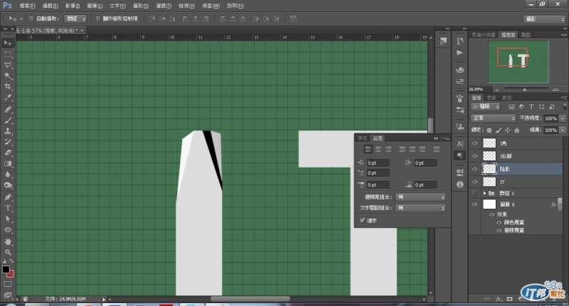Toggle visibility of the IT layer
This screenshot has height=306, width=569.
[474, 182]
